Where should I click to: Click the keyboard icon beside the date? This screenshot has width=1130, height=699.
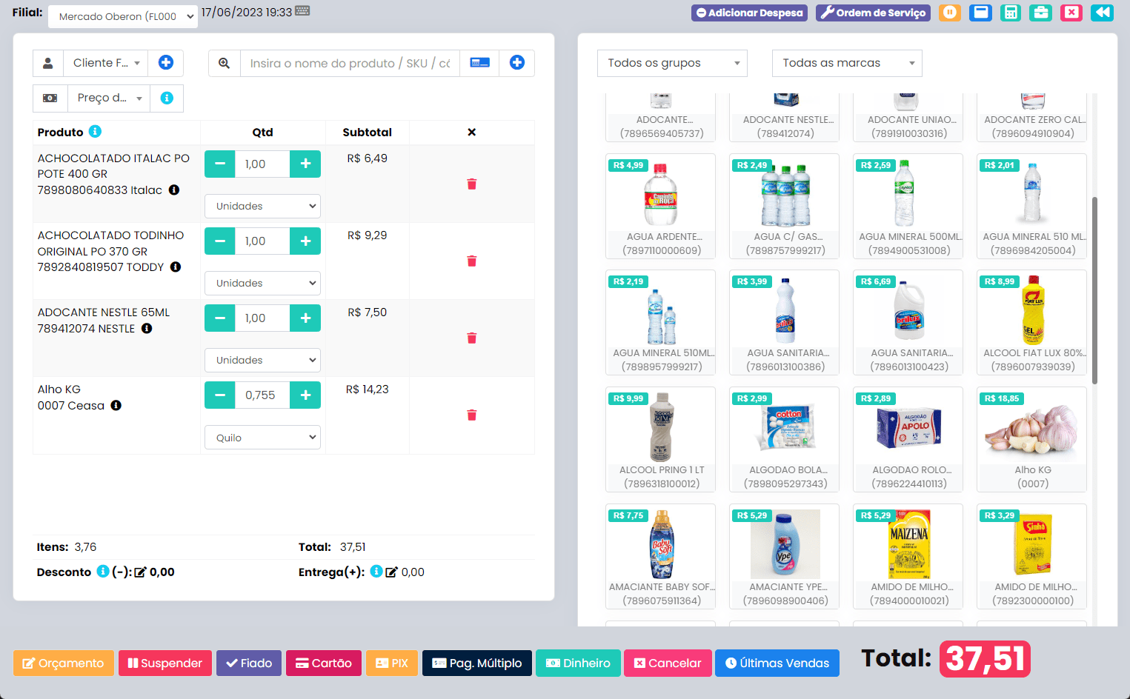(302, 11)
